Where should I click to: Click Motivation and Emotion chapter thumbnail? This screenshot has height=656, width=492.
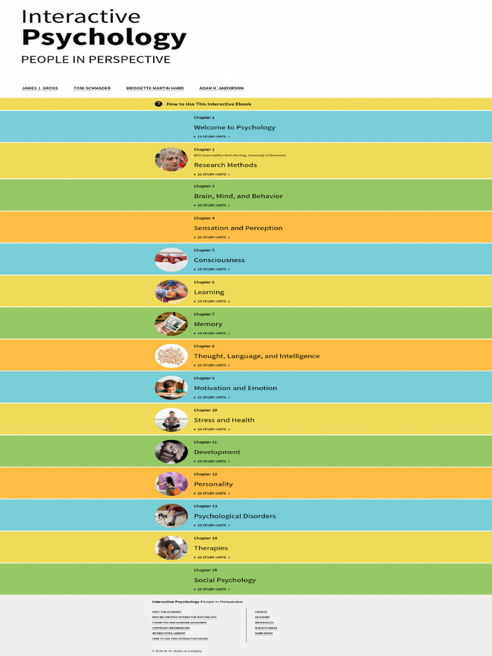[171, 388]
